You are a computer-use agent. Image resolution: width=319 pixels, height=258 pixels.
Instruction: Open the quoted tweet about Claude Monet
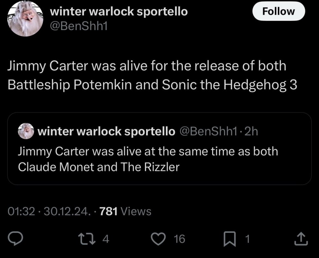tap(159, 149)
